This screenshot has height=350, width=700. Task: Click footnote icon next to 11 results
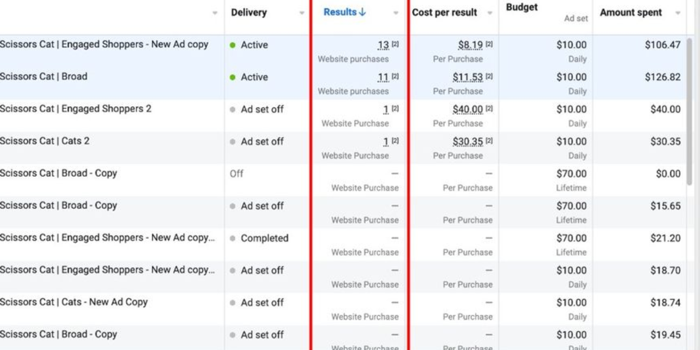point(395,76)
